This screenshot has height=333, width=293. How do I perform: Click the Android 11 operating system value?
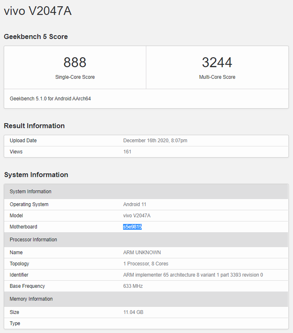click(x=135, y=204)
